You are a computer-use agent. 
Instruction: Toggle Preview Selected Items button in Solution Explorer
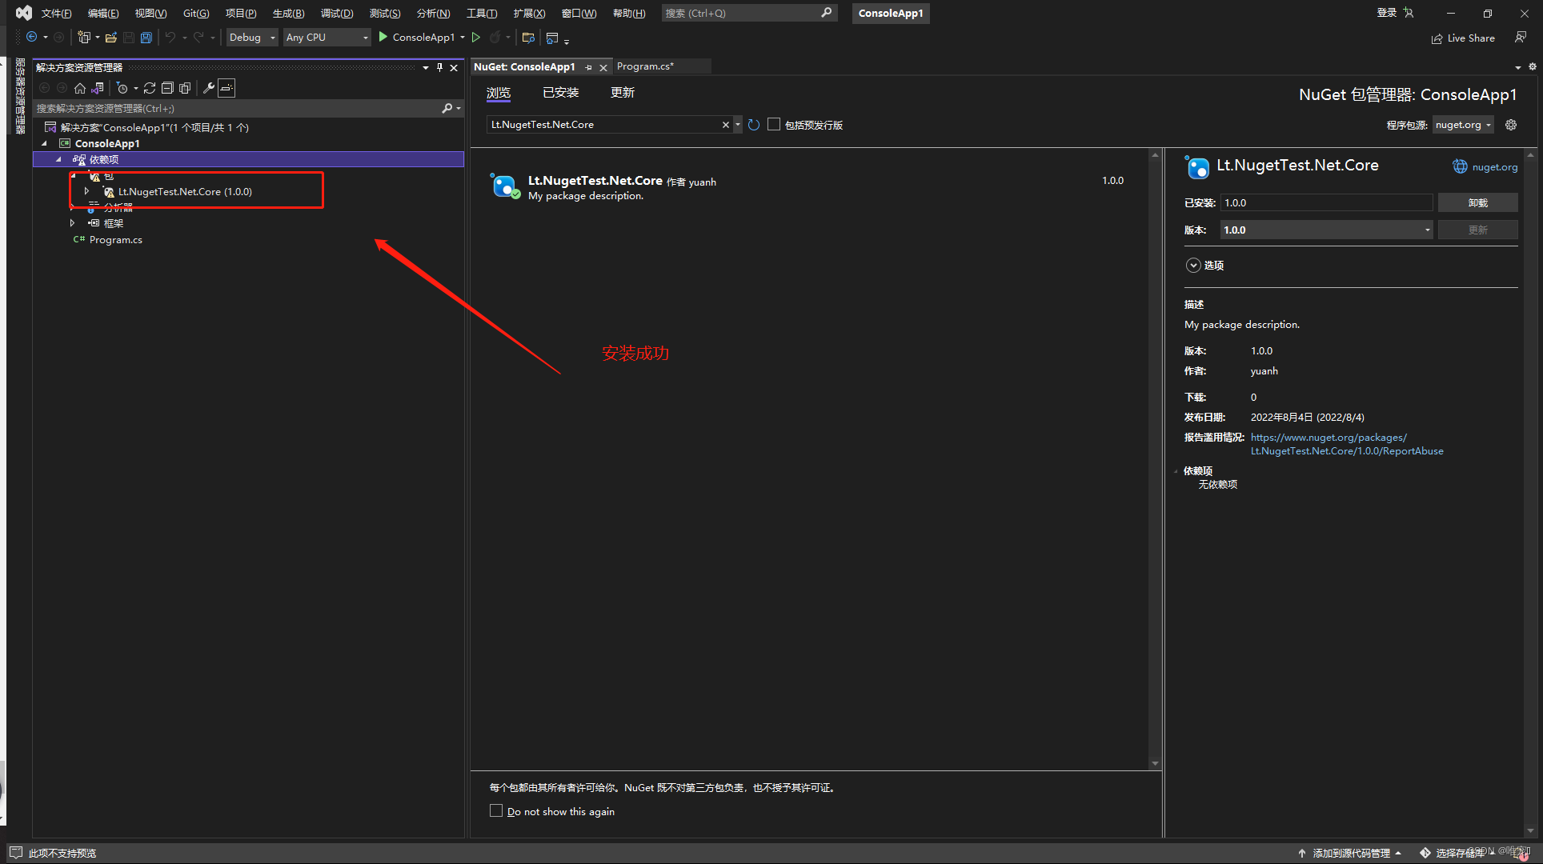(x=227, y=88)
